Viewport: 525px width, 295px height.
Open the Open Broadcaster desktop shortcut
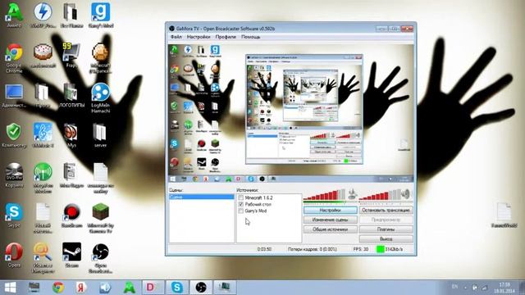(100, 257)
